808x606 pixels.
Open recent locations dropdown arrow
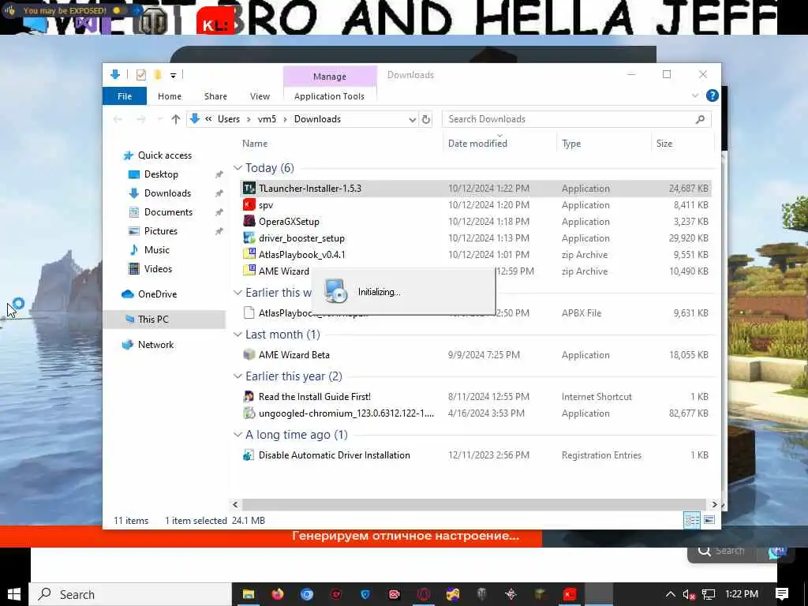(159, 119)
